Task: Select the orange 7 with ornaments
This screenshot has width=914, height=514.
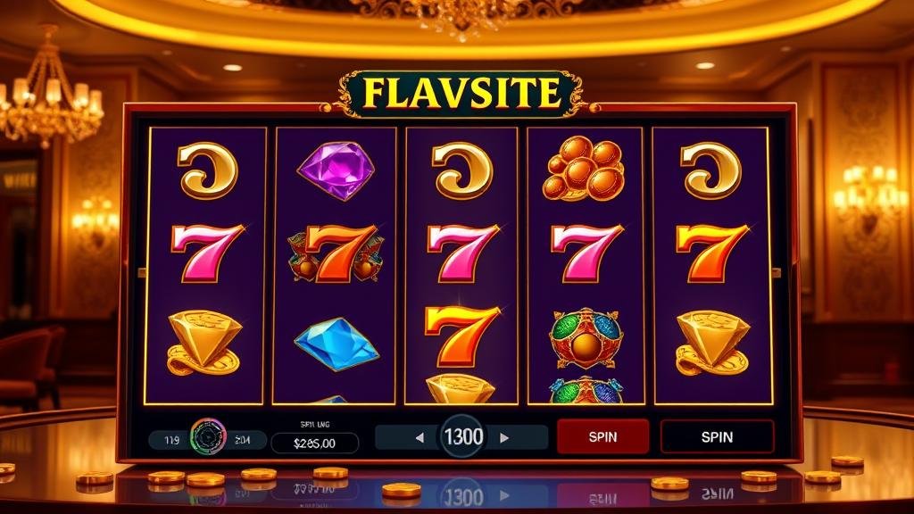Action: pyautogui.click(x=337, y=253)
